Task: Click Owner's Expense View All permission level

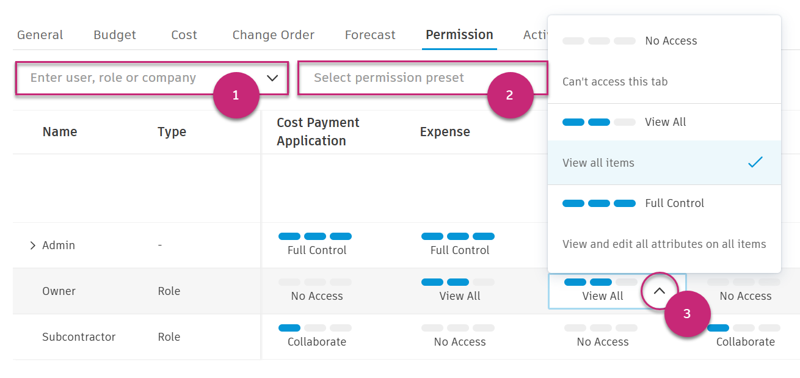Action: [459, 290]
